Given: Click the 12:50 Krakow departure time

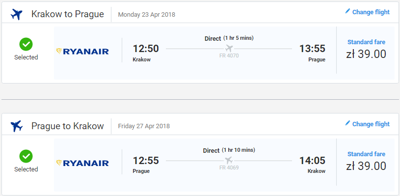Looking at the screenshot, I should coord(146,49).
